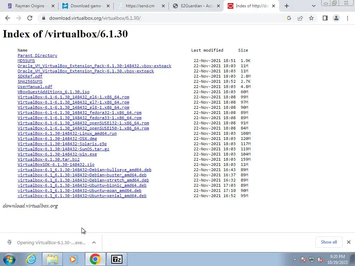Switch to the Download game tab

[86, 6]
